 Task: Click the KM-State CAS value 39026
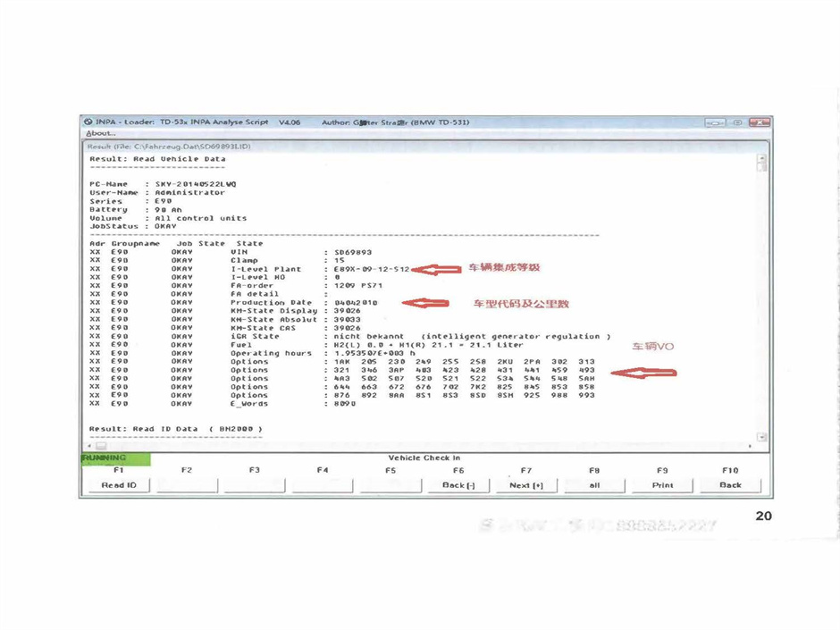[347, 328]
